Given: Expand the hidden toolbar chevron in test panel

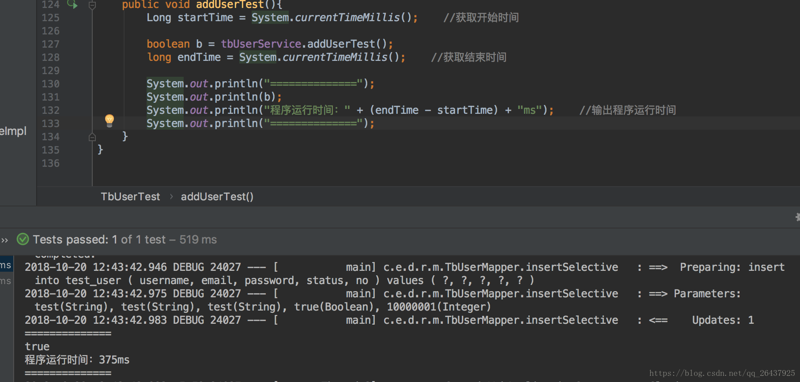Looking at the screenshot, I should click(5, 240).
